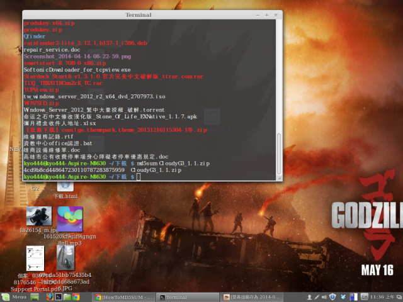Click the window list icon beside the clock

click(x=399, y=297)
